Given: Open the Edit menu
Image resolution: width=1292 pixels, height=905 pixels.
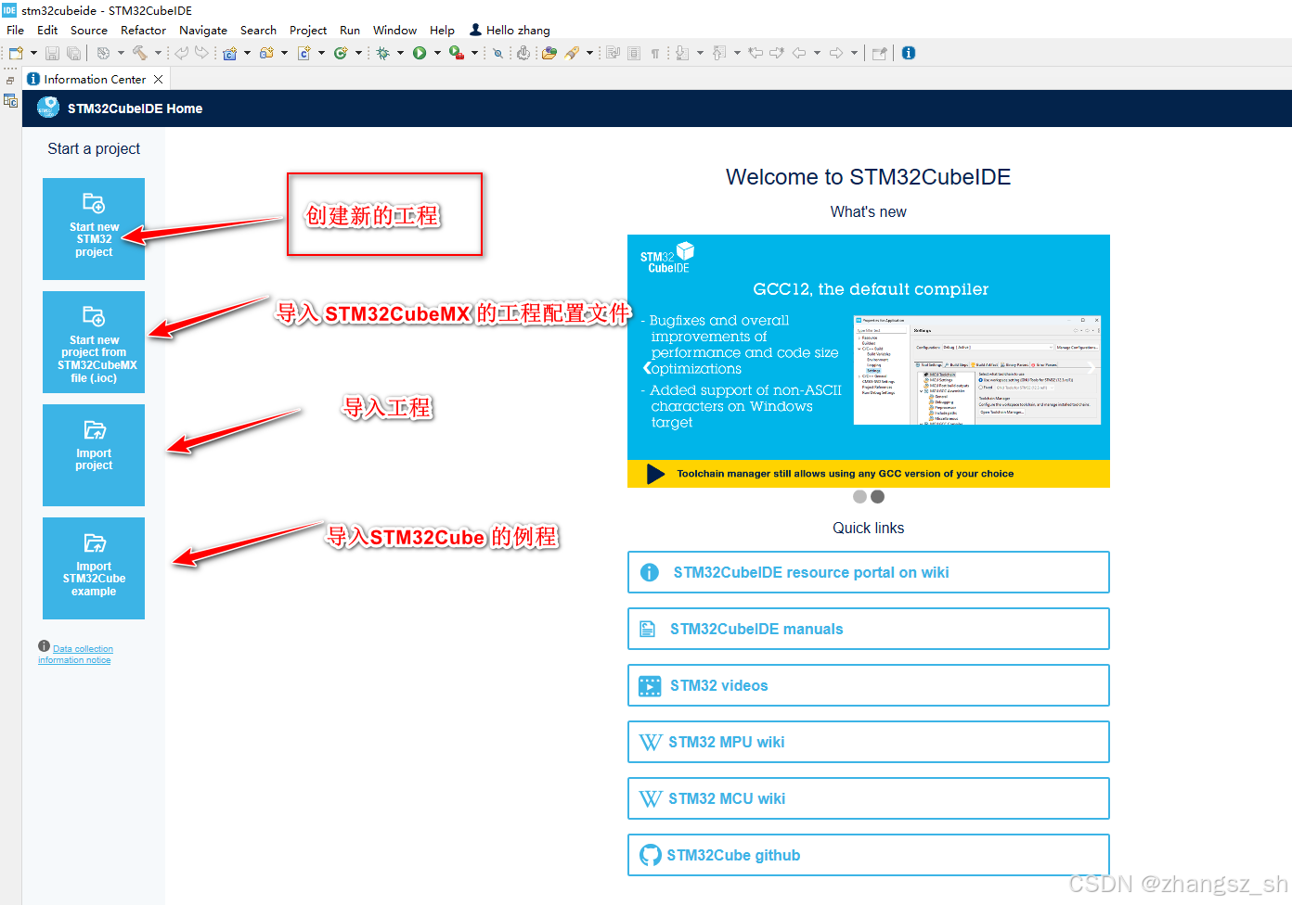Looking at the screenshot, I should tap(47, 30).
